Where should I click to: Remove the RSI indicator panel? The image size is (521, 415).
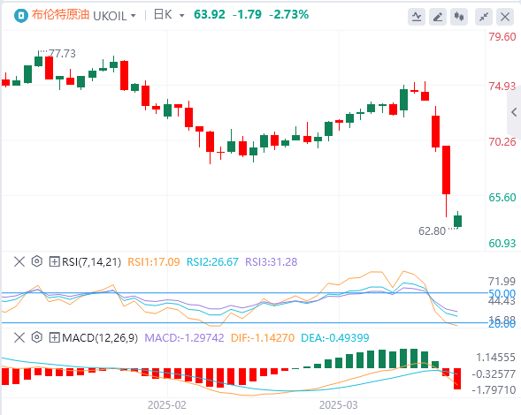tap(19, 261)
